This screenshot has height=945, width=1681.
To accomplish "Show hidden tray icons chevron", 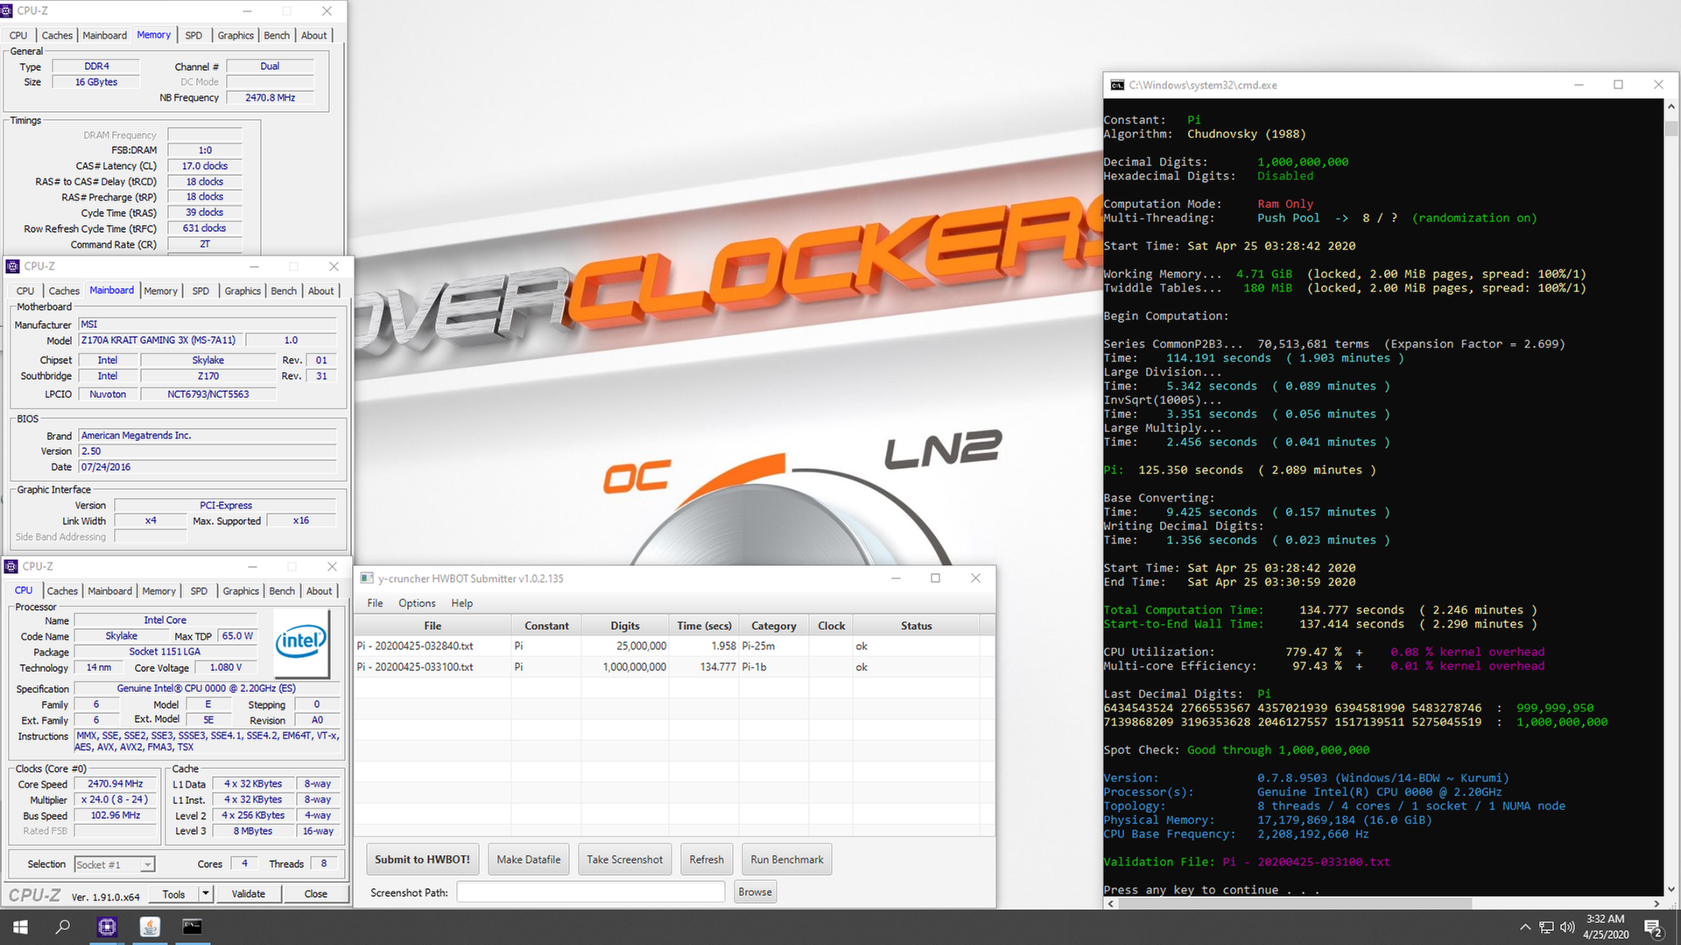I will tap(1525, 927).
